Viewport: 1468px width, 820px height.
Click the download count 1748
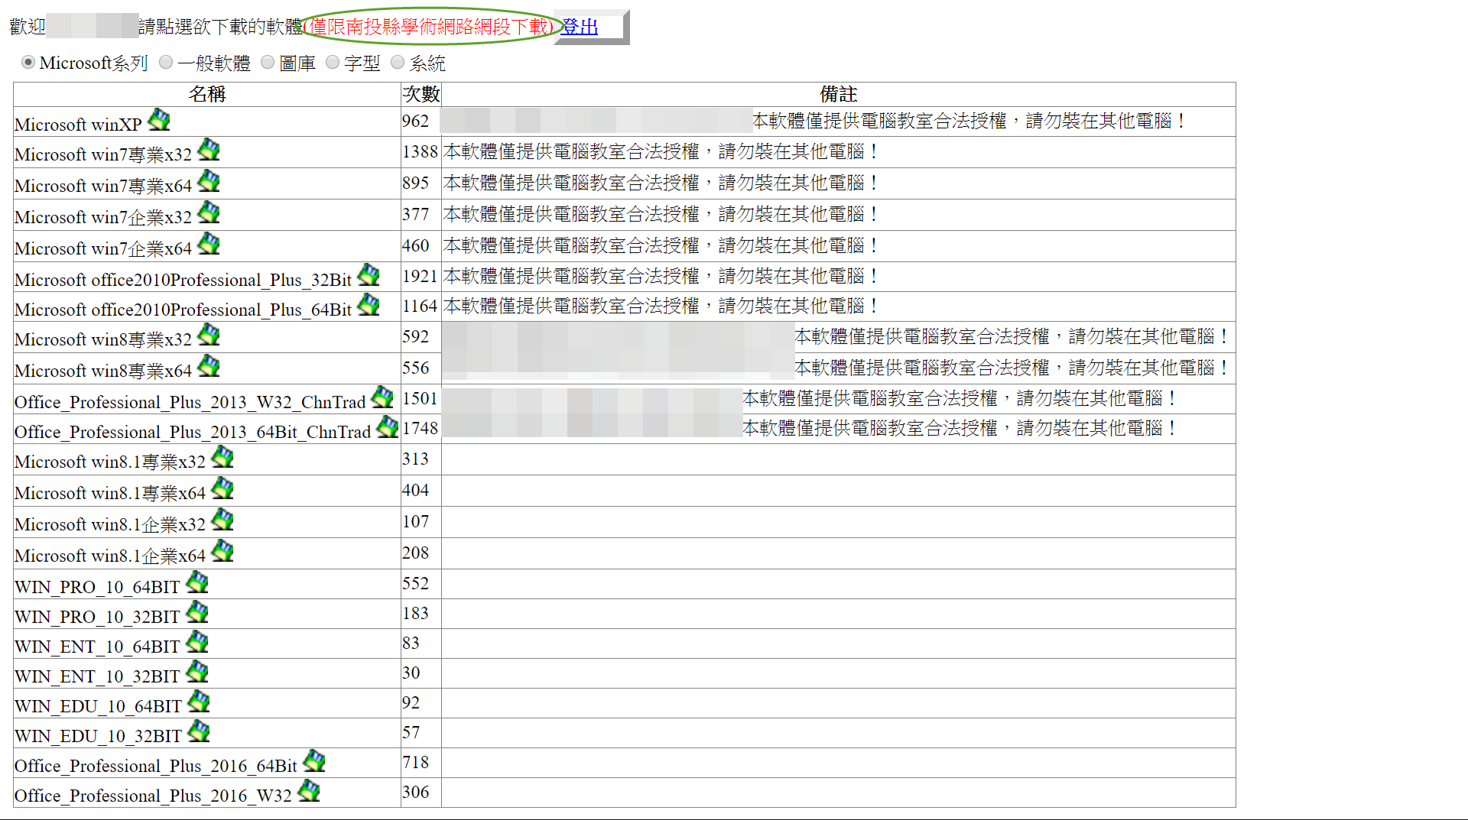coord(421,428)
